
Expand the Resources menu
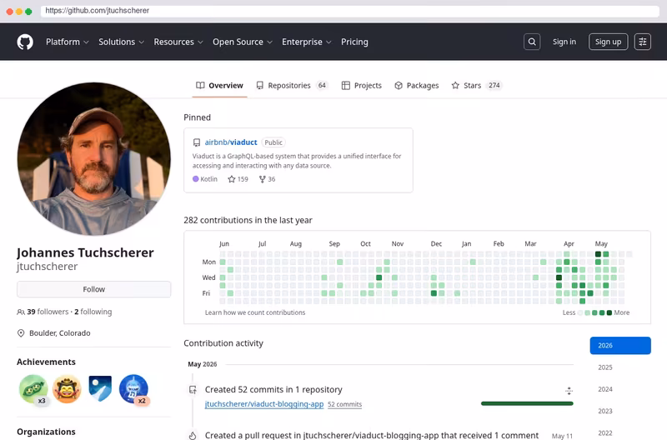[x=178, y=42]
